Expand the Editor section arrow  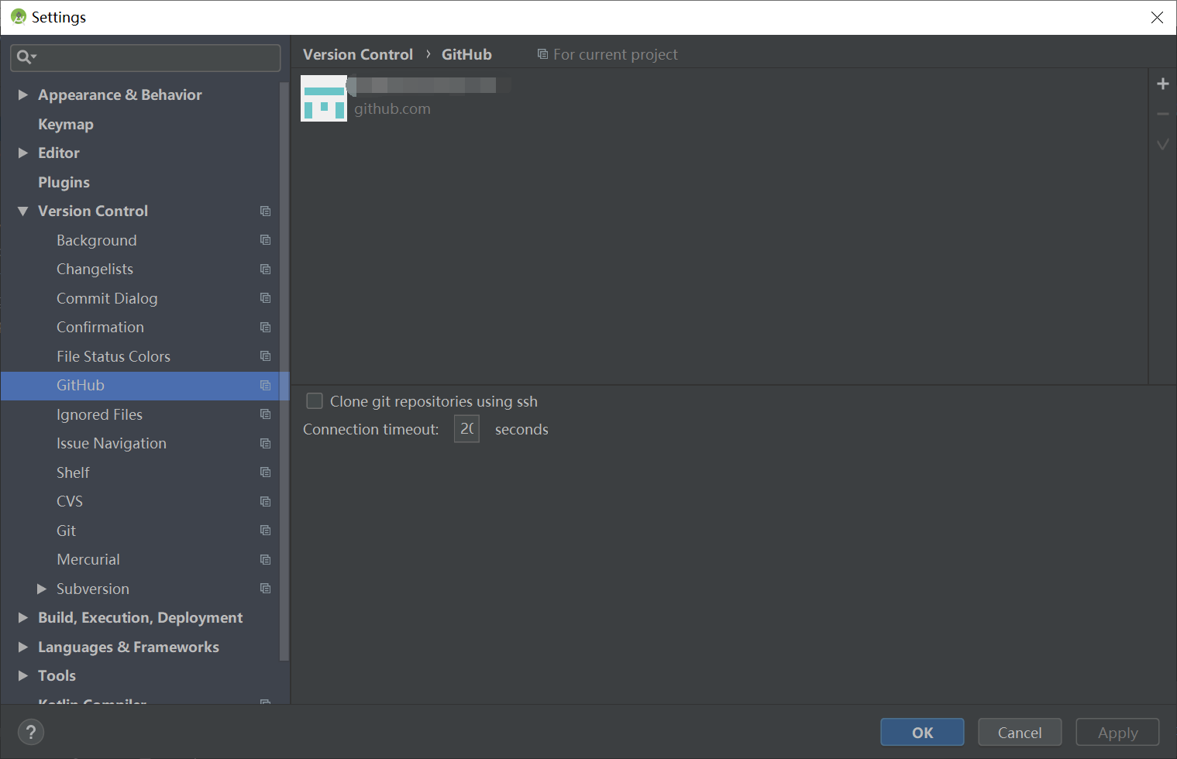23,153
